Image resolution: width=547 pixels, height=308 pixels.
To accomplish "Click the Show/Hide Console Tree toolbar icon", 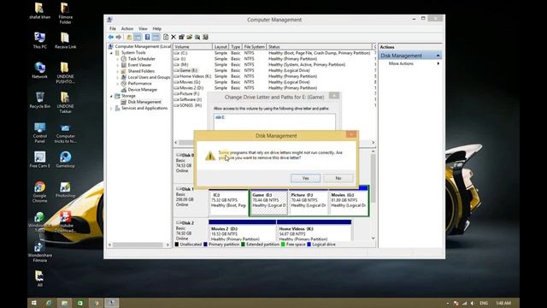I will 138,37.
